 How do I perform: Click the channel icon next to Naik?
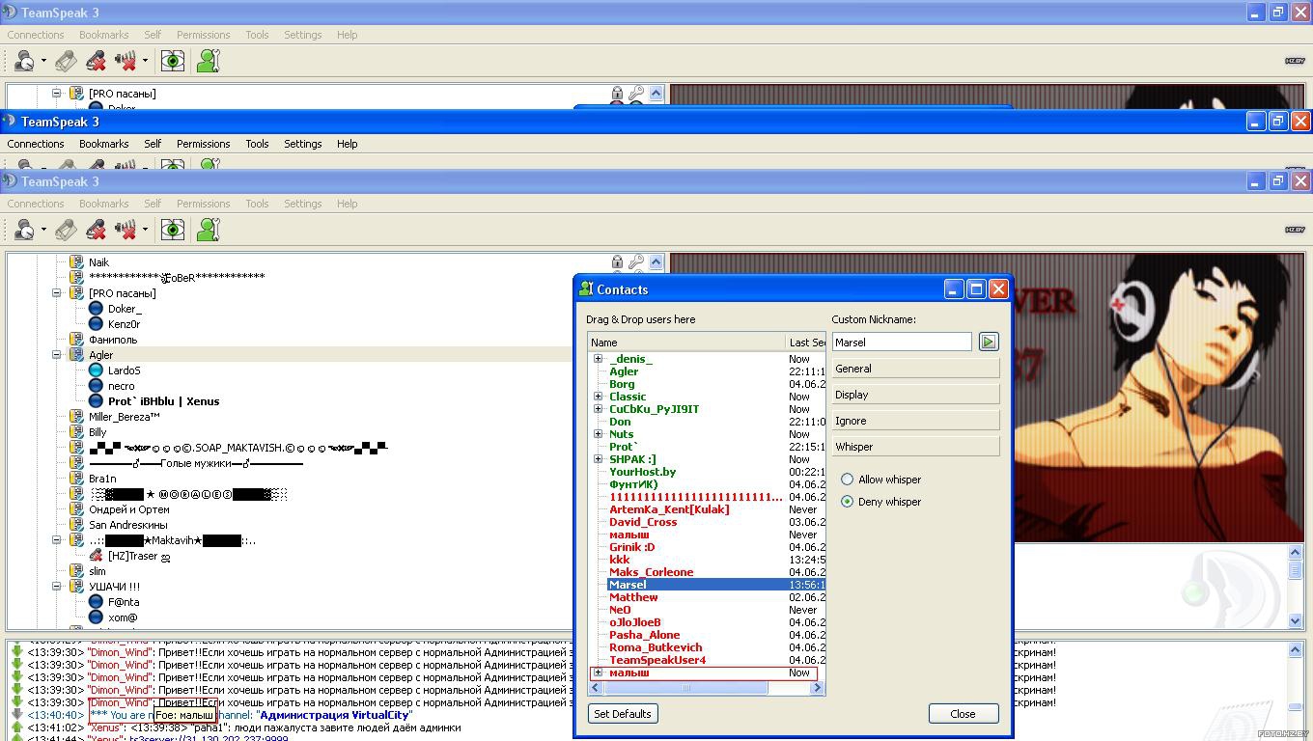[x=76, y=262]
